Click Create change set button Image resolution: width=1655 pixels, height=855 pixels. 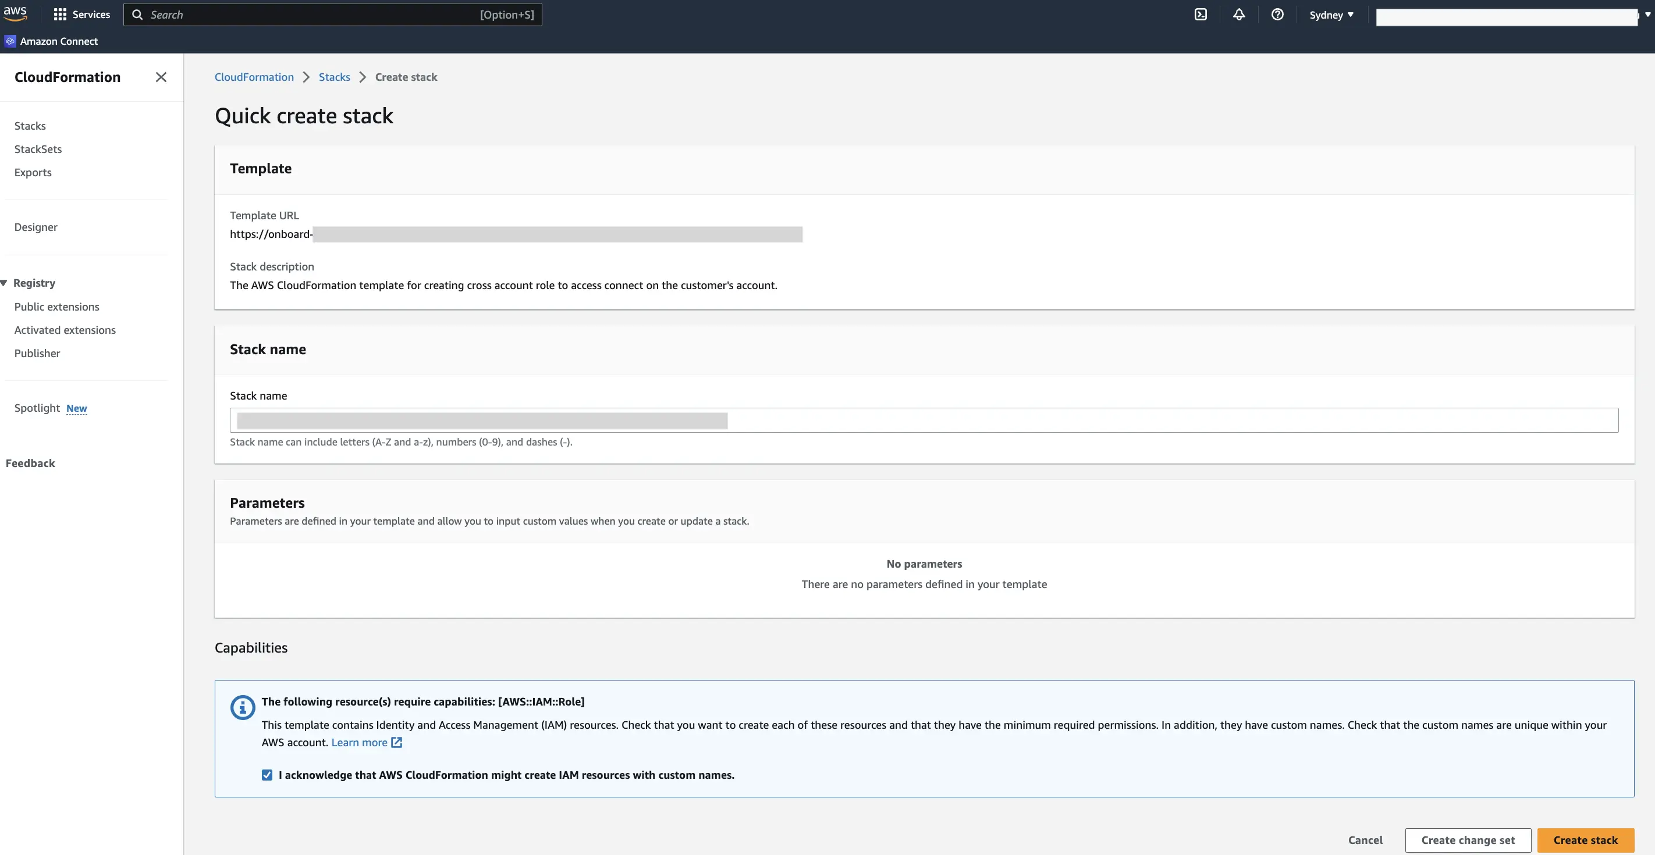(x=1468, y=839)
